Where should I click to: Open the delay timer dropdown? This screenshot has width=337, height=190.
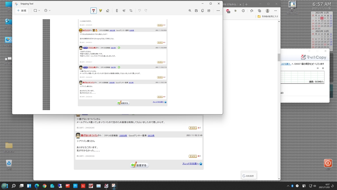pyautogui.click(x=47, y=11)
